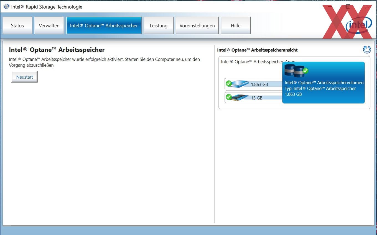The width and height of the screenshot is (377, 235).
Task: Select the 13 GB Optane module icon
Action: tap(240, 97)
